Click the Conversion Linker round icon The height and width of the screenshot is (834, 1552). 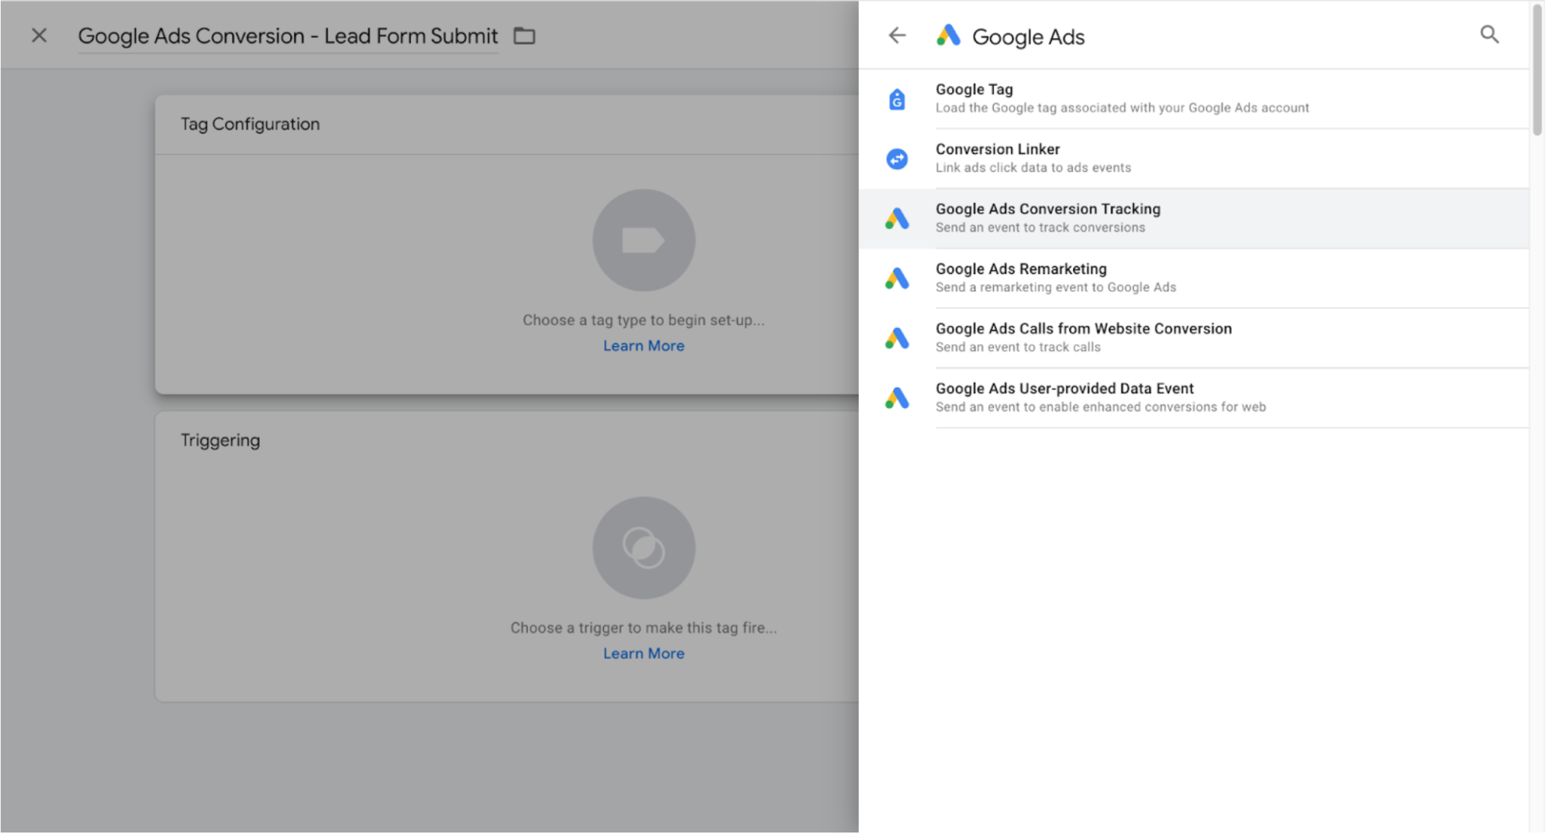point(897,158)
